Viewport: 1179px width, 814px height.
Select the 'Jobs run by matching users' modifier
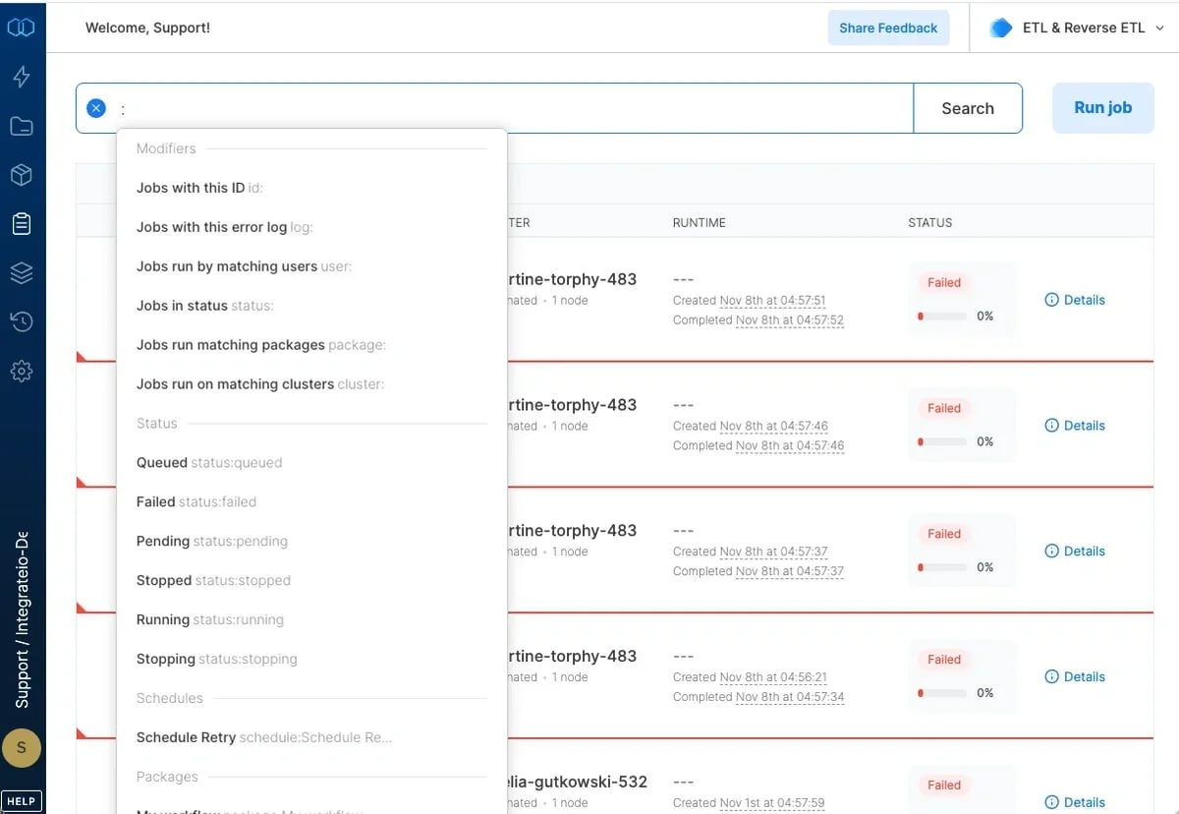[311, 266]
